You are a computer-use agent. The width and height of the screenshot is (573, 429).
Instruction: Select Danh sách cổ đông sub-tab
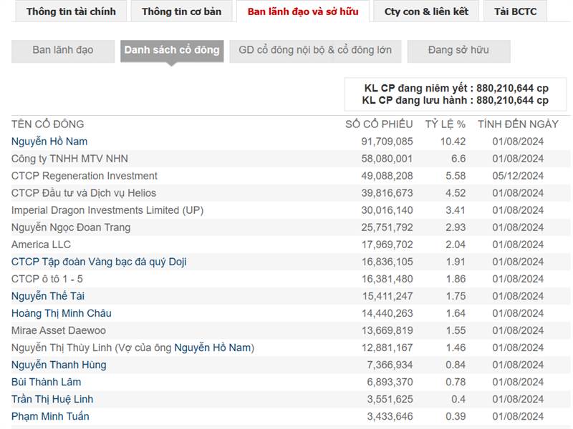[x=172, y=50]
